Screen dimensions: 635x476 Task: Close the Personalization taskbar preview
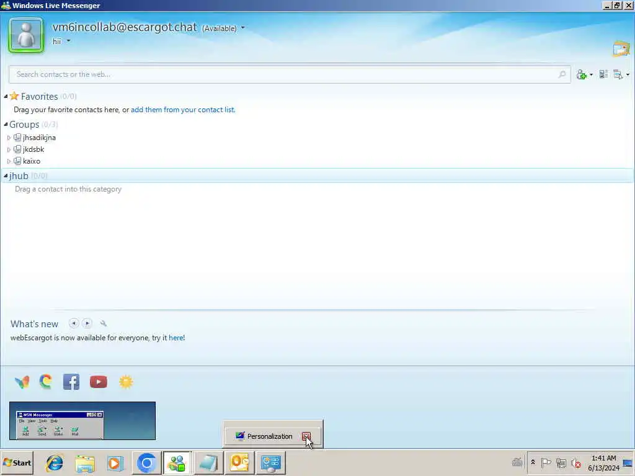(306, 436)
